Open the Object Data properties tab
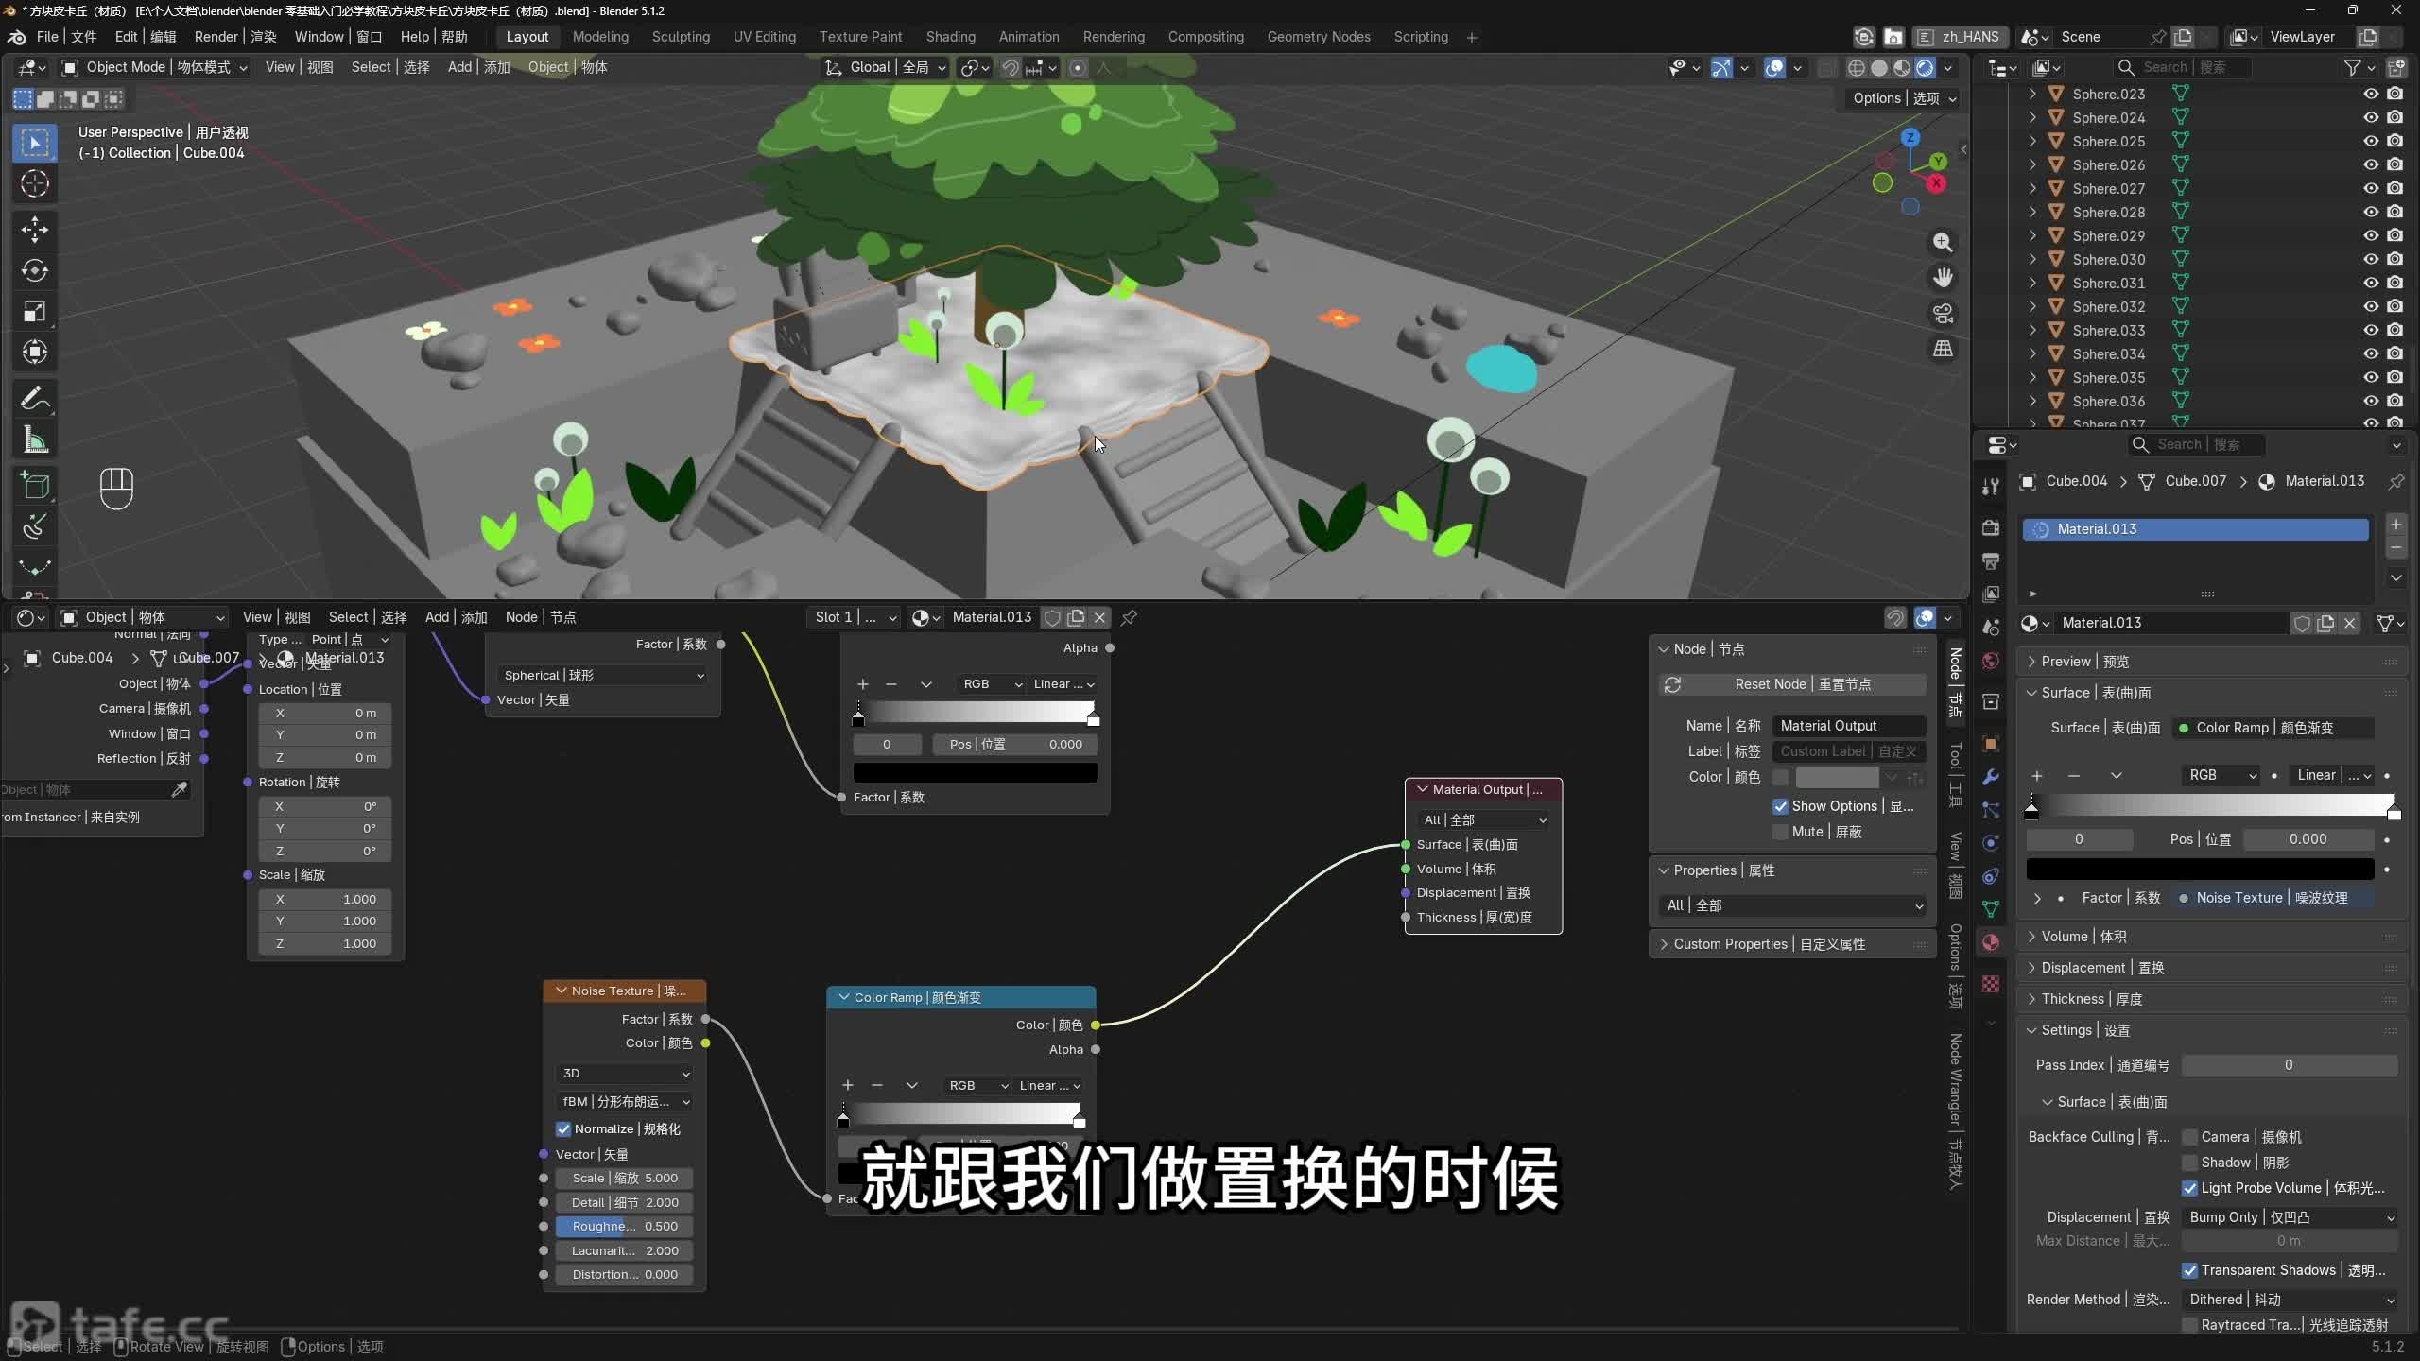2420x1361 pixels. (x=1991, y=909)
